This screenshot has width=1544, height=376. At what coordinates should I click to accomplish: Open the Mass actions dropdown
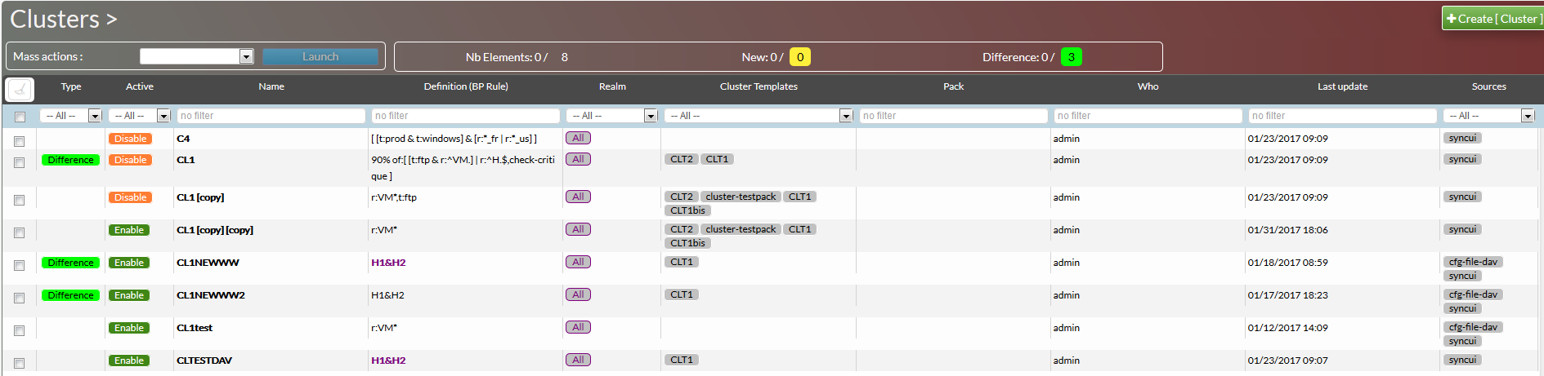(x=196, y=56)
